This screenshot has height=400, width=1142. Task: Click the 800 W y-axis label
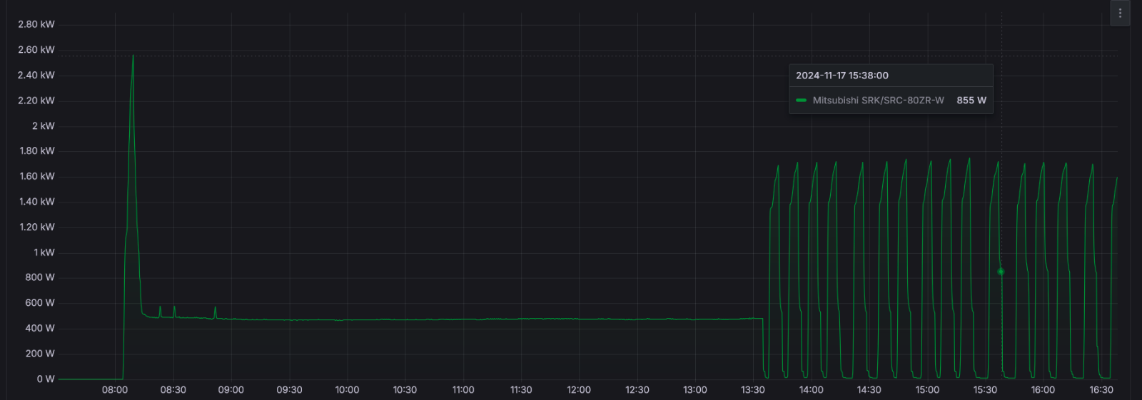40,277
